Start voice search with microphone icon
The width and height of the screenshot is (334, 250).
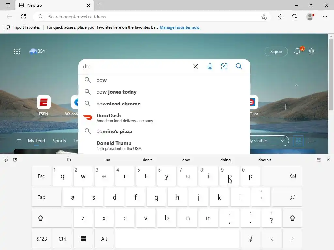(x=210, y=66)
